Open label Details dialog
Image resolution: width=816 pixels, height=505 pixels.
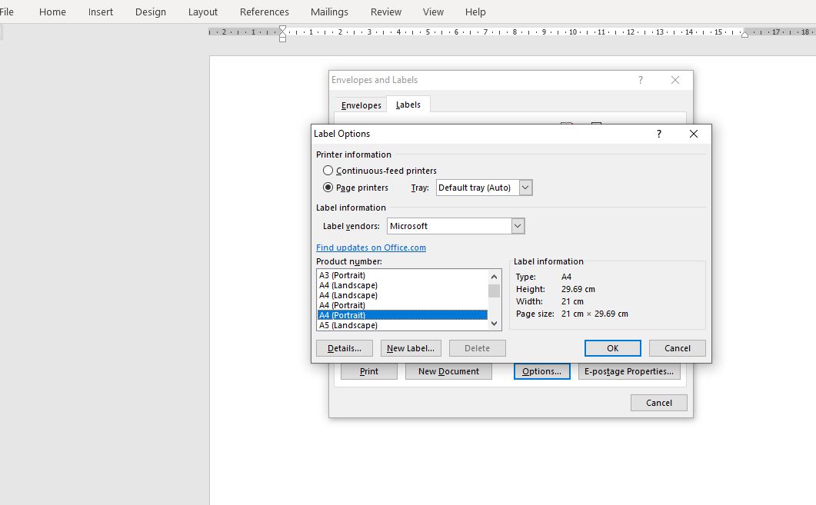point(345,348)
